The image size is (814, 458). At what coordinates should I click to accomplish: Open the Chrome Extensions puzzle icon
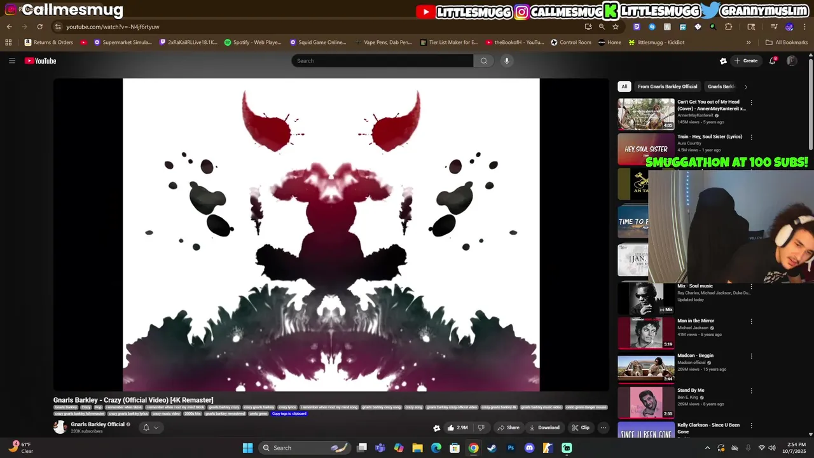(729, 27)
